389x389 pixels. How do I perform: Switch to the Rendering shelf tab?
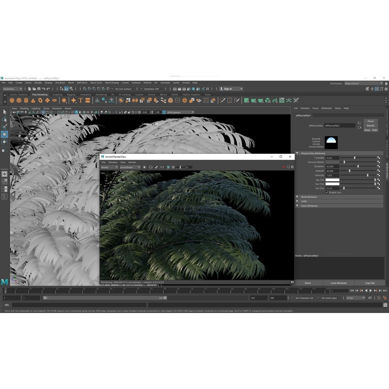click(101, 95)
